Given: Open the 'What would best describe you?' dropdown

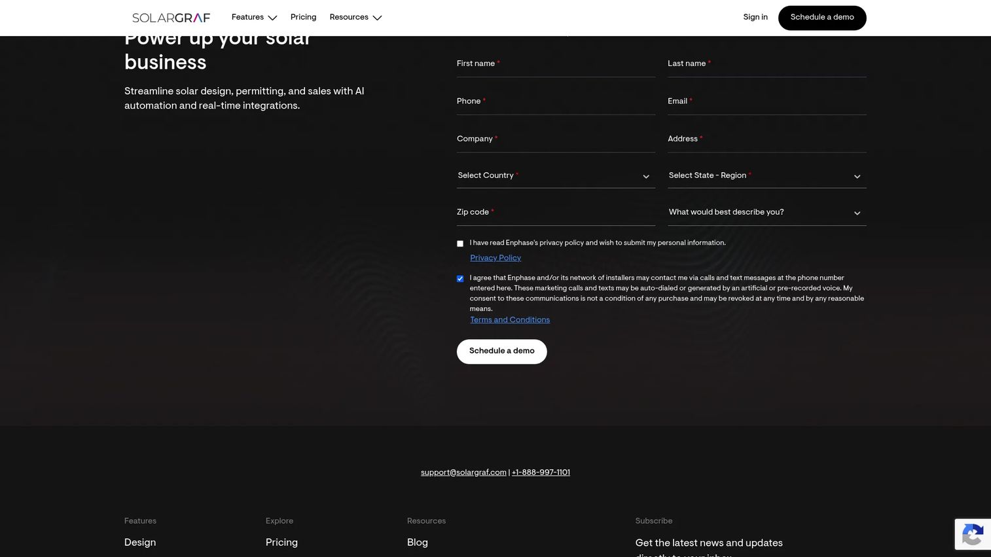Looking at the screenshot, I should 767,213.
